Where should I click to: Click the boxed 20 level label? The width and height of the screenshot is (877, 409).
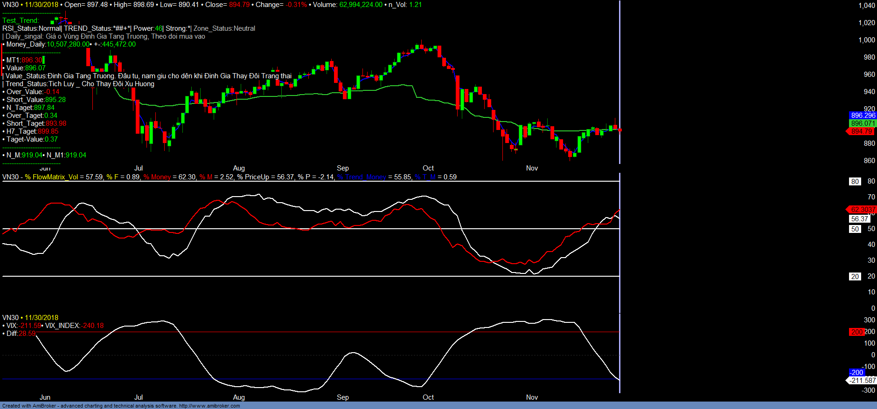point(855,277)
